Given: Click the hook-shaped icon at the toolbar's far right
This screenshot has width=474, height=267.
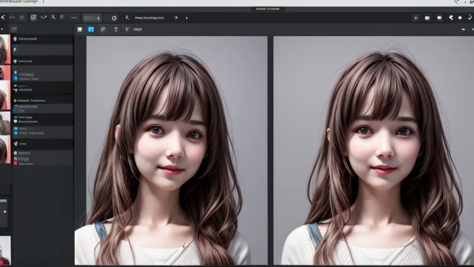Looking at the screenshot, I should 470,17.
